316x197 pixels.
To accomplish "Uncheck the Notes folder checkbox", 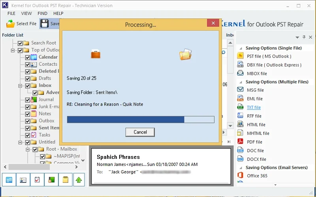I will click(x=28, y=114).
